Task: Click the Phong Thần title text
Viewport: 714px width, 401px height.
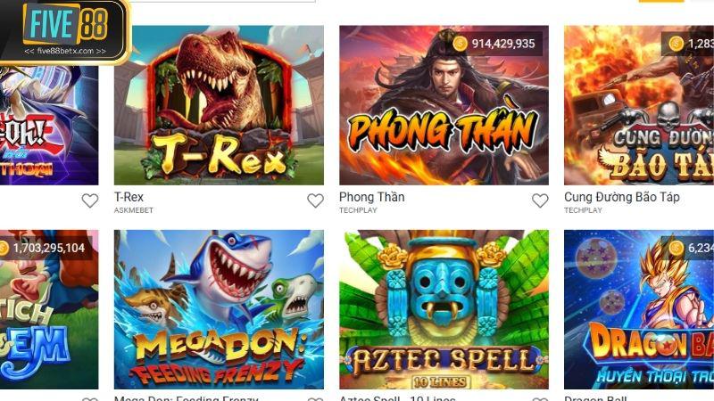Action: pyautogui.click(x=372, y=197)
